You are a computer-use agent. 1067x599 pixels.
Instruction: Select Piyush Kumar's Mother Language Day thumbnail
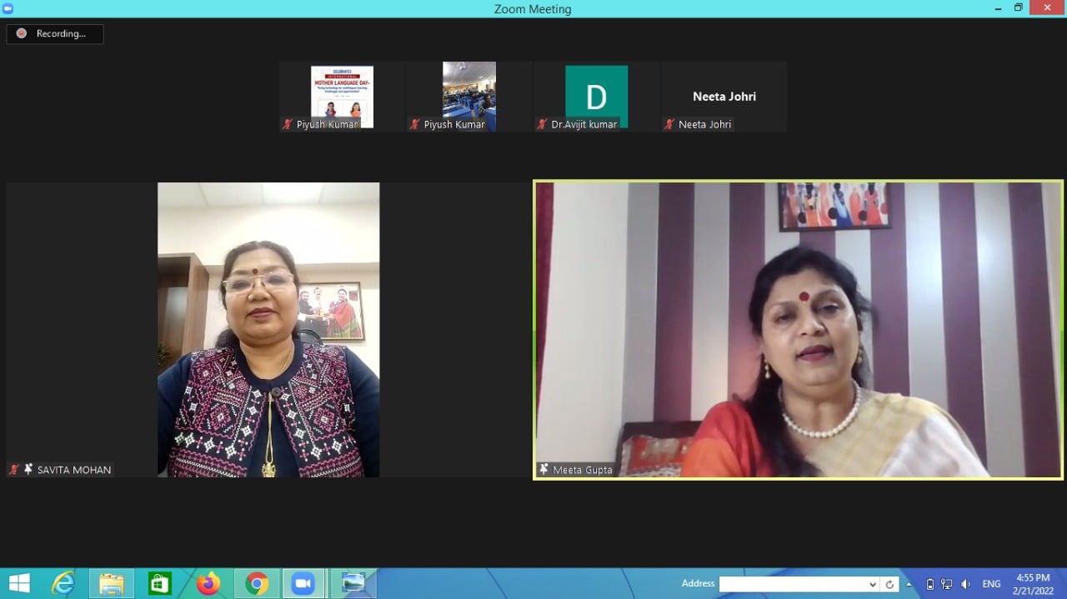pyautogui.click(x=342, y=97)
